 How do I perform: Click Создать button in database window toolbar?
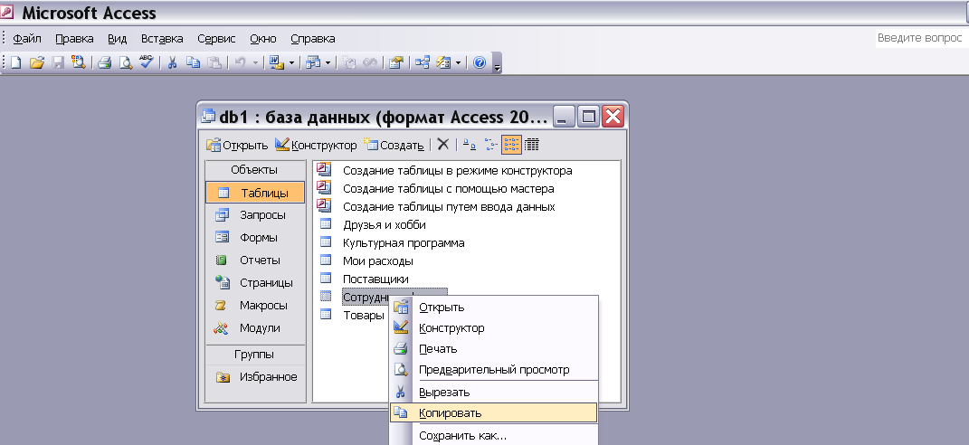coord(394,146)
